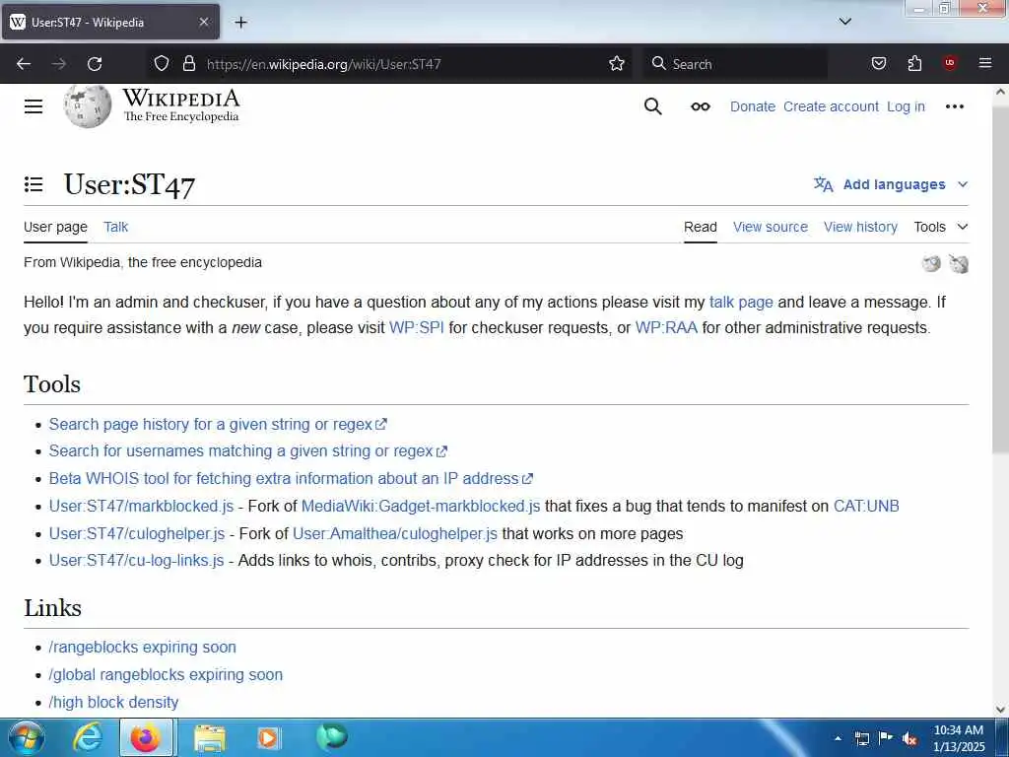The width and height of the screenshot is (1009, 757).
Task: Select the Read tab
Action: (701, 227)
